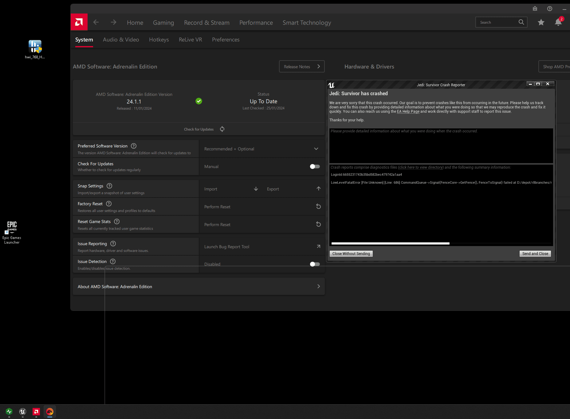Click the Check for Updates refresh icon
Viewport: 570px width, 419px height.
coord(222,129)
